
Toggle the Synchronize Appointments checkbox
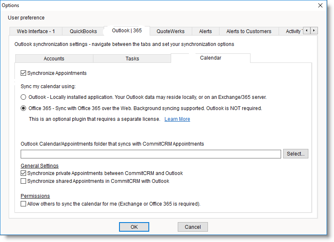click(x=24, y=73)
